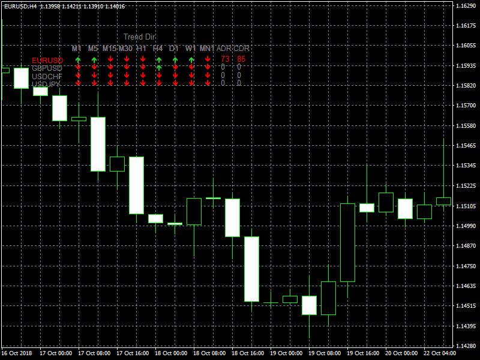Click the GBPUSD ADR value 0
Image resolution: width=480 pixels, height=360 pixels.
(223, 67)
